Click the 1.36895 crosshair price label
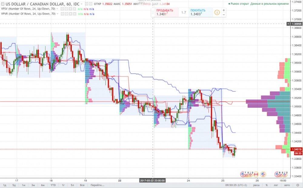The width and height of the screenshot is (303, 188). tap(297, 24)
